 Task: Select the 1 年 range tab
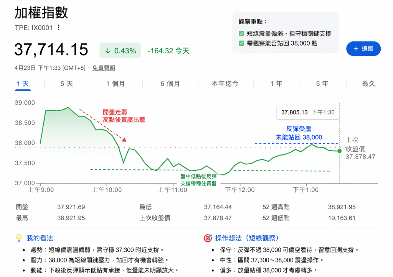276,84
